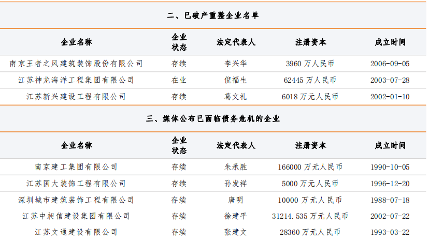The height and width of the screenshot is (241, 429).
Task: Click registered capital '166000 万元人民币'
Action: tap(310, 167)
